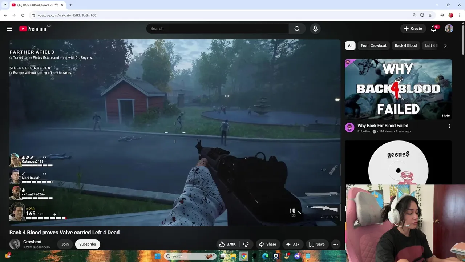The width and height of the screenshot is (465, 262).
Task: Start voice search with microphone icon
Action: (x=315, y=29)
